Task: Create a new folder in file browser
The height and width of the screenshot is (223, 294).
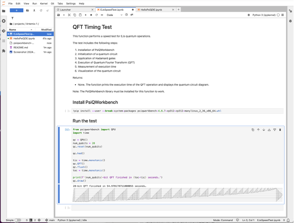Action: coord(28,10)
